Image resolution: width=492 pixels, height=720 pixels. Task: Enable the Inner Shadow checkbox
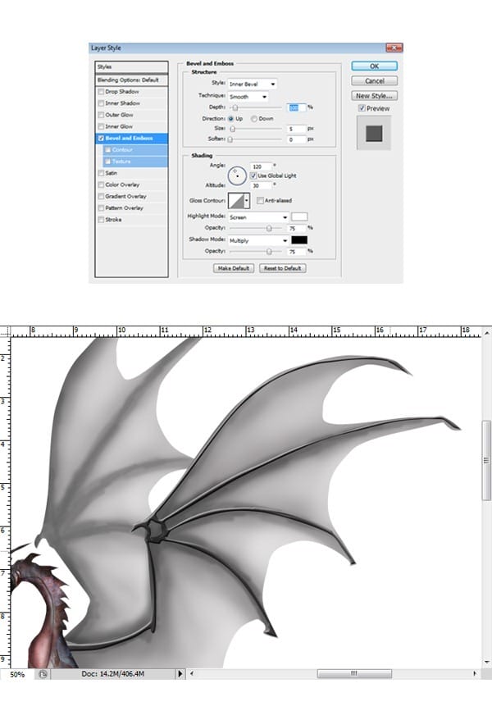101,103
